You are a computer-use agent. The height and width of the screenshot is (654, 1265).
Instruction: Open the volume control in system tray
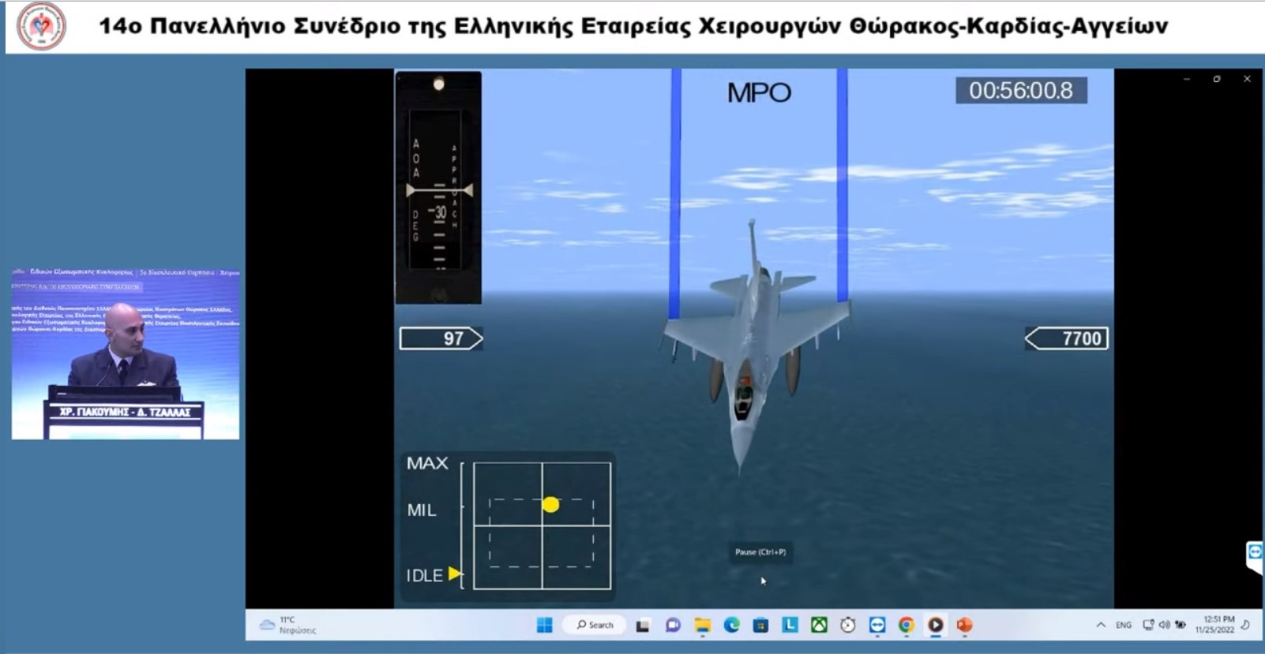click(1164, 625)
